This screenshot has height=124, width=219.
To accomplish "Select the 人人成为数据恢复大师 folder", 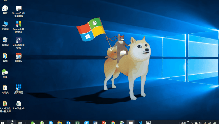I will pos(5,107).
